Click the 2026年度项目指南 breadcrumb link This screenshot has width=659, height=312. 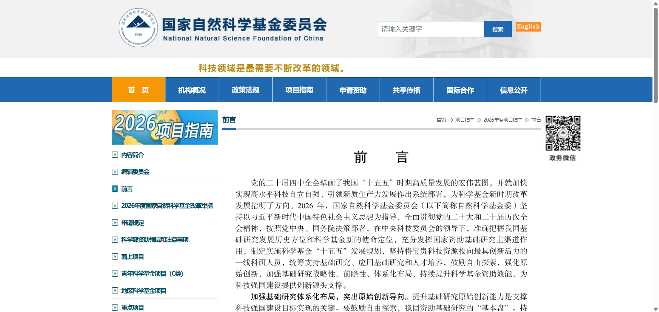click(502, 120)
